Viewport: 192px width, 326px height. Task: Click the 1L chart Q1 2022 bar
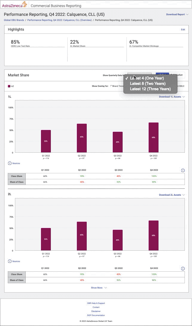pos(46,141)
